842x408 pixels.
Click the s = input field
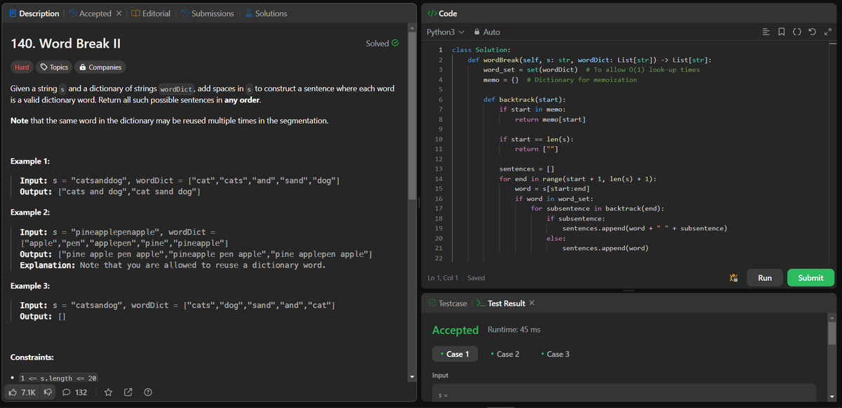point(624,394)
